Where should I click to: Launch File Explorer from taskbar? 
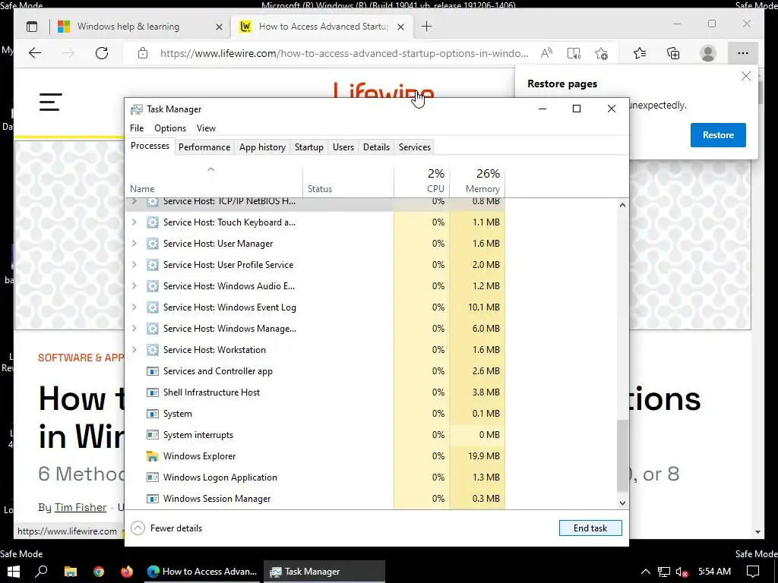coord(71,572)
